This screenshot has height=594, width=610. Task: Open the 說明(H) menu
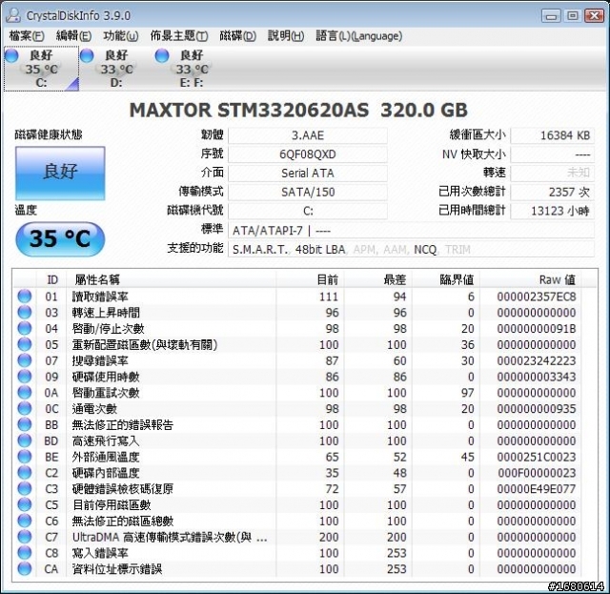coord(286,36)
